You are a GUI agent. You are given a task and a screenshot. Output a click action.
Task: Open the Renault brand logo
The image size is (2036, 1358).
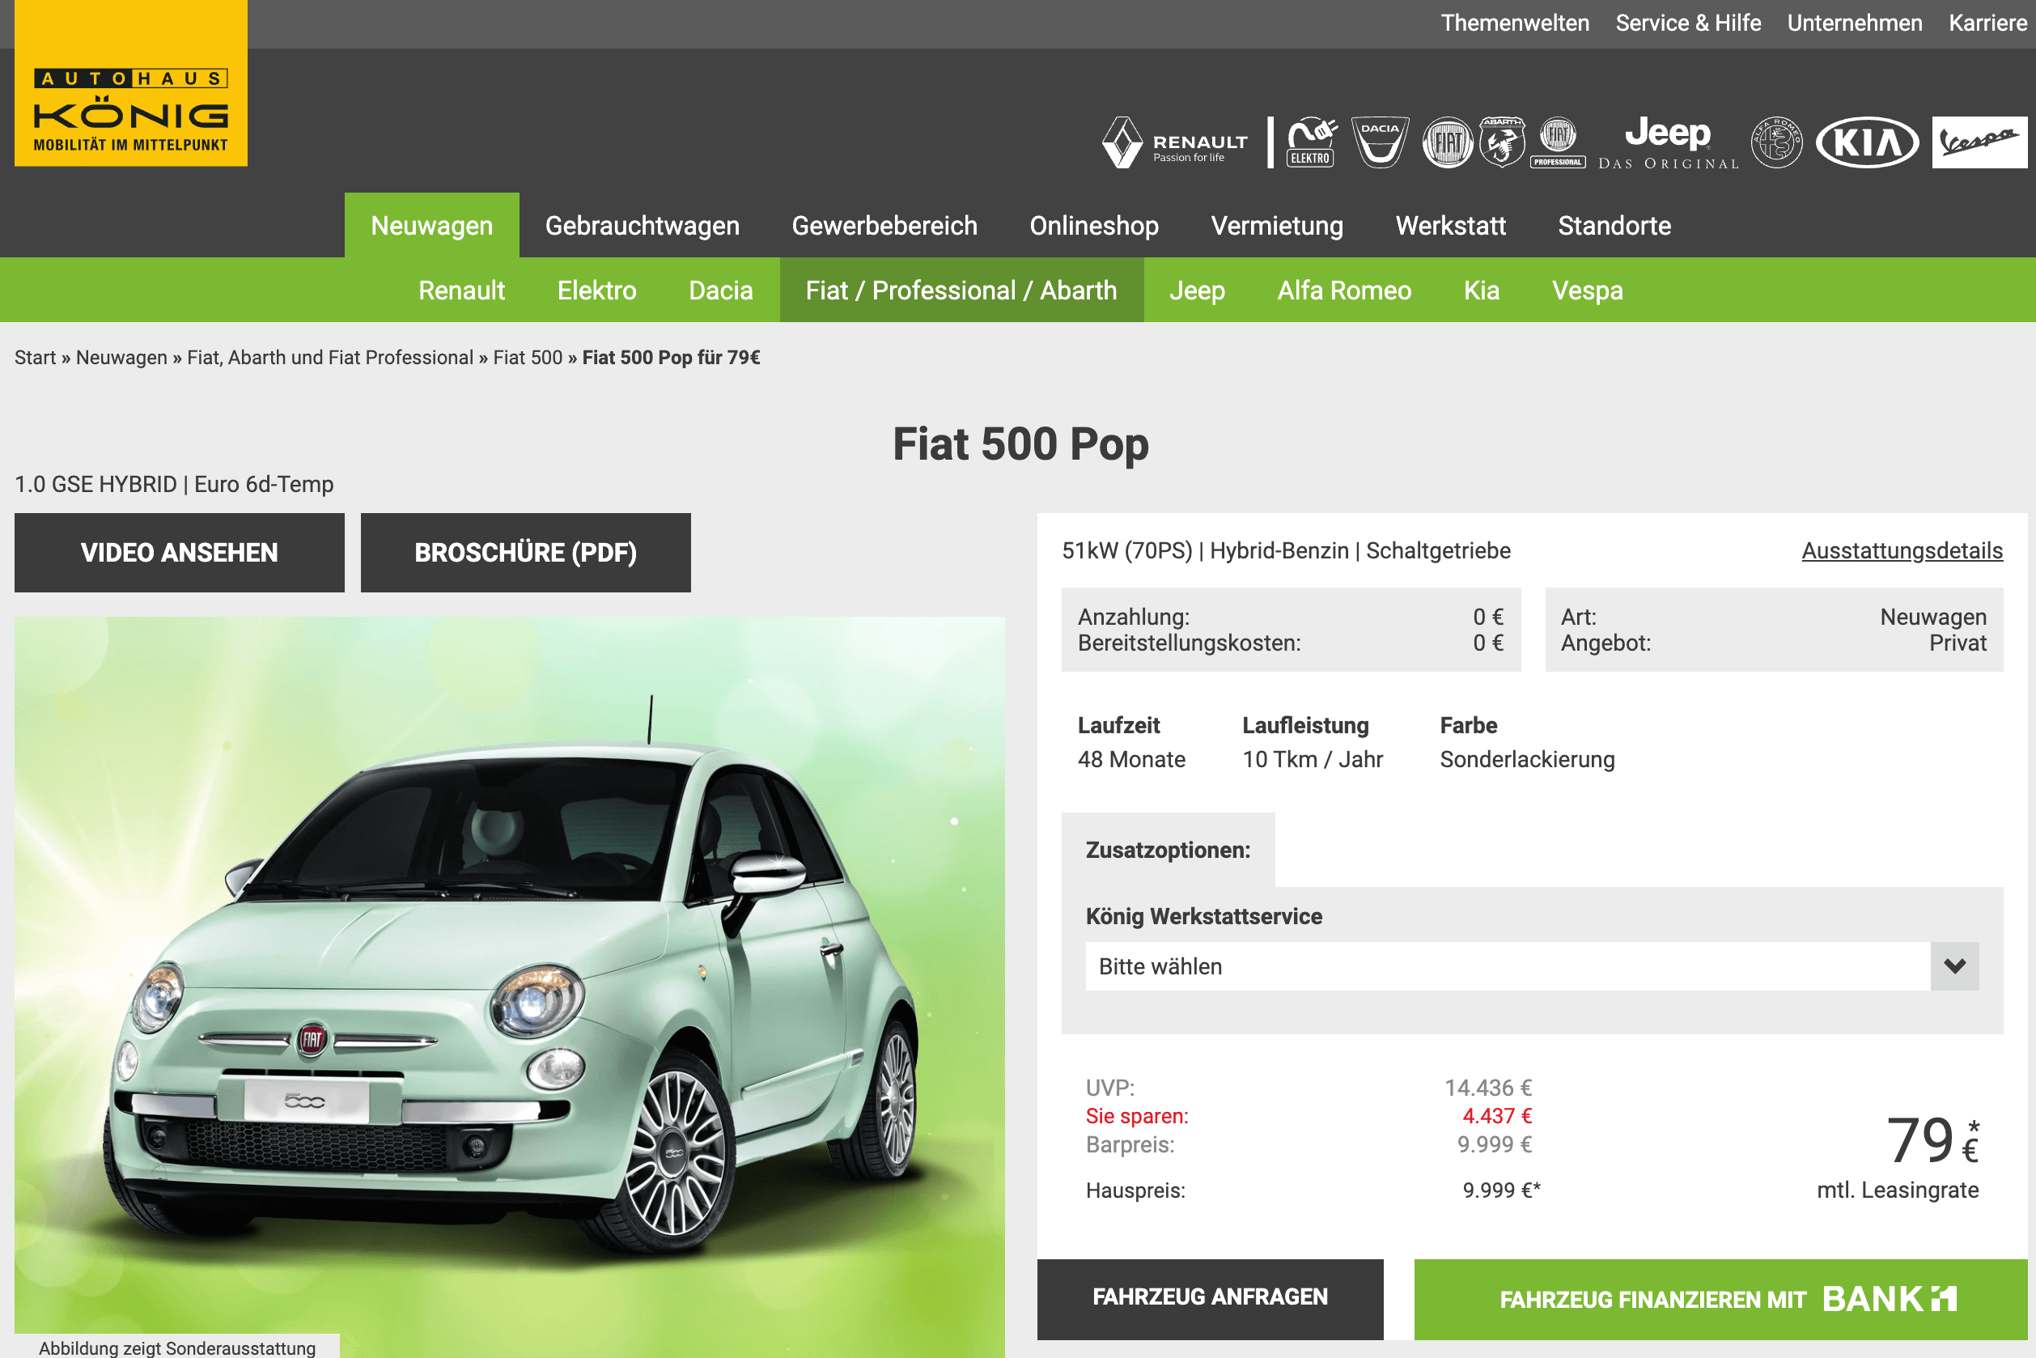[x=1175, y=142]
